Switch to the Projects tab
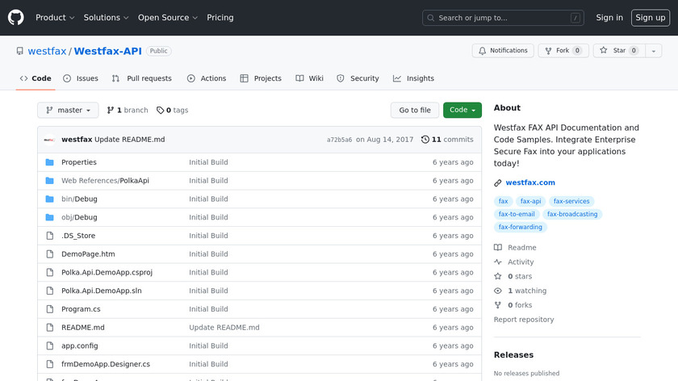Viewport: 678px width, 381px height. pyautogui.click(x=261, y=78)
